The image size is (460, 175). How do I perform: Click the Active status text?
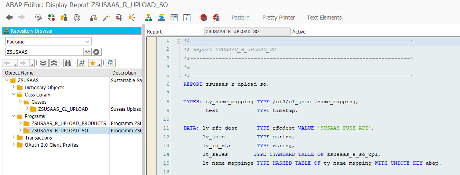tap(299, 32)
